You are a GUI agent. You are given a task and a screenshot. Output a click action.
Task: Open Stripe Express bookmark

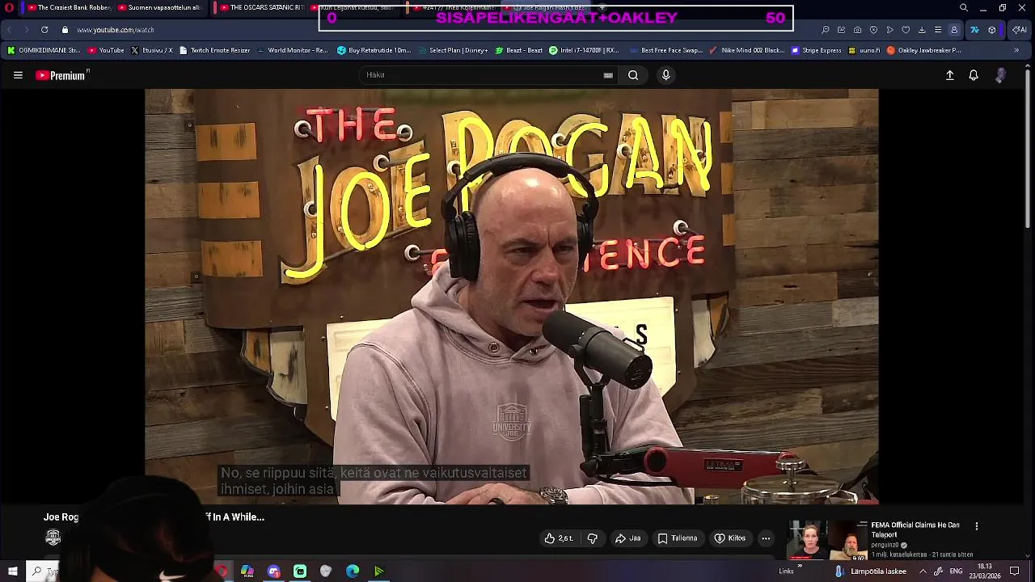click(816, 50)
